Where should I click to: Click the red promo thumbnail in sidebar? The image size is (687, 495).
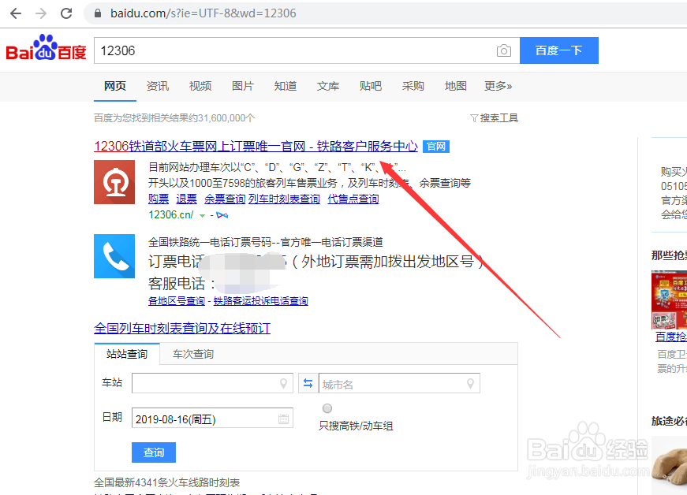tap(670, 300)
